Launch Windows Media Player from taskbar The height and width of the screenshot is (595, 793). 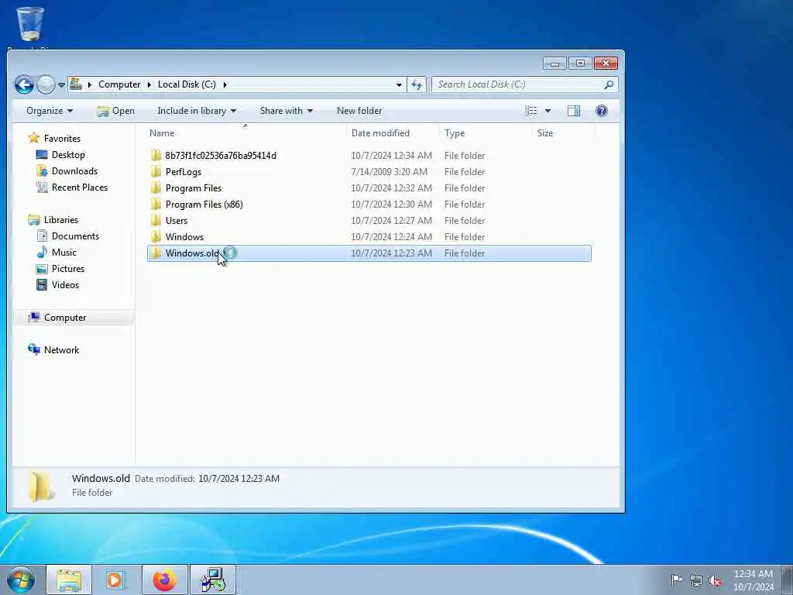coord(116,580)
